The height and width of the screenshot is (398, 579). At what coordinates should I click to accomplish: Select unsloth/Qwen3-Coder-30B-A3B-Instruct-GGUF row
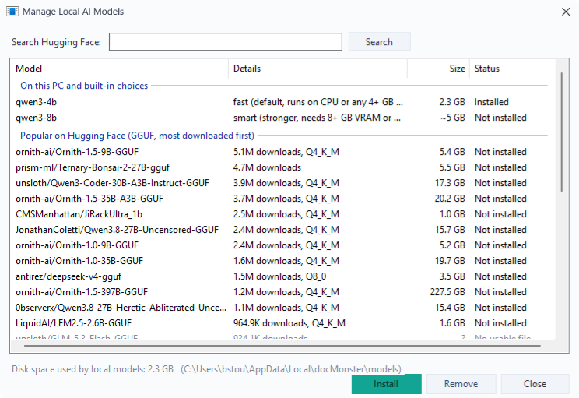coord(282,183)
